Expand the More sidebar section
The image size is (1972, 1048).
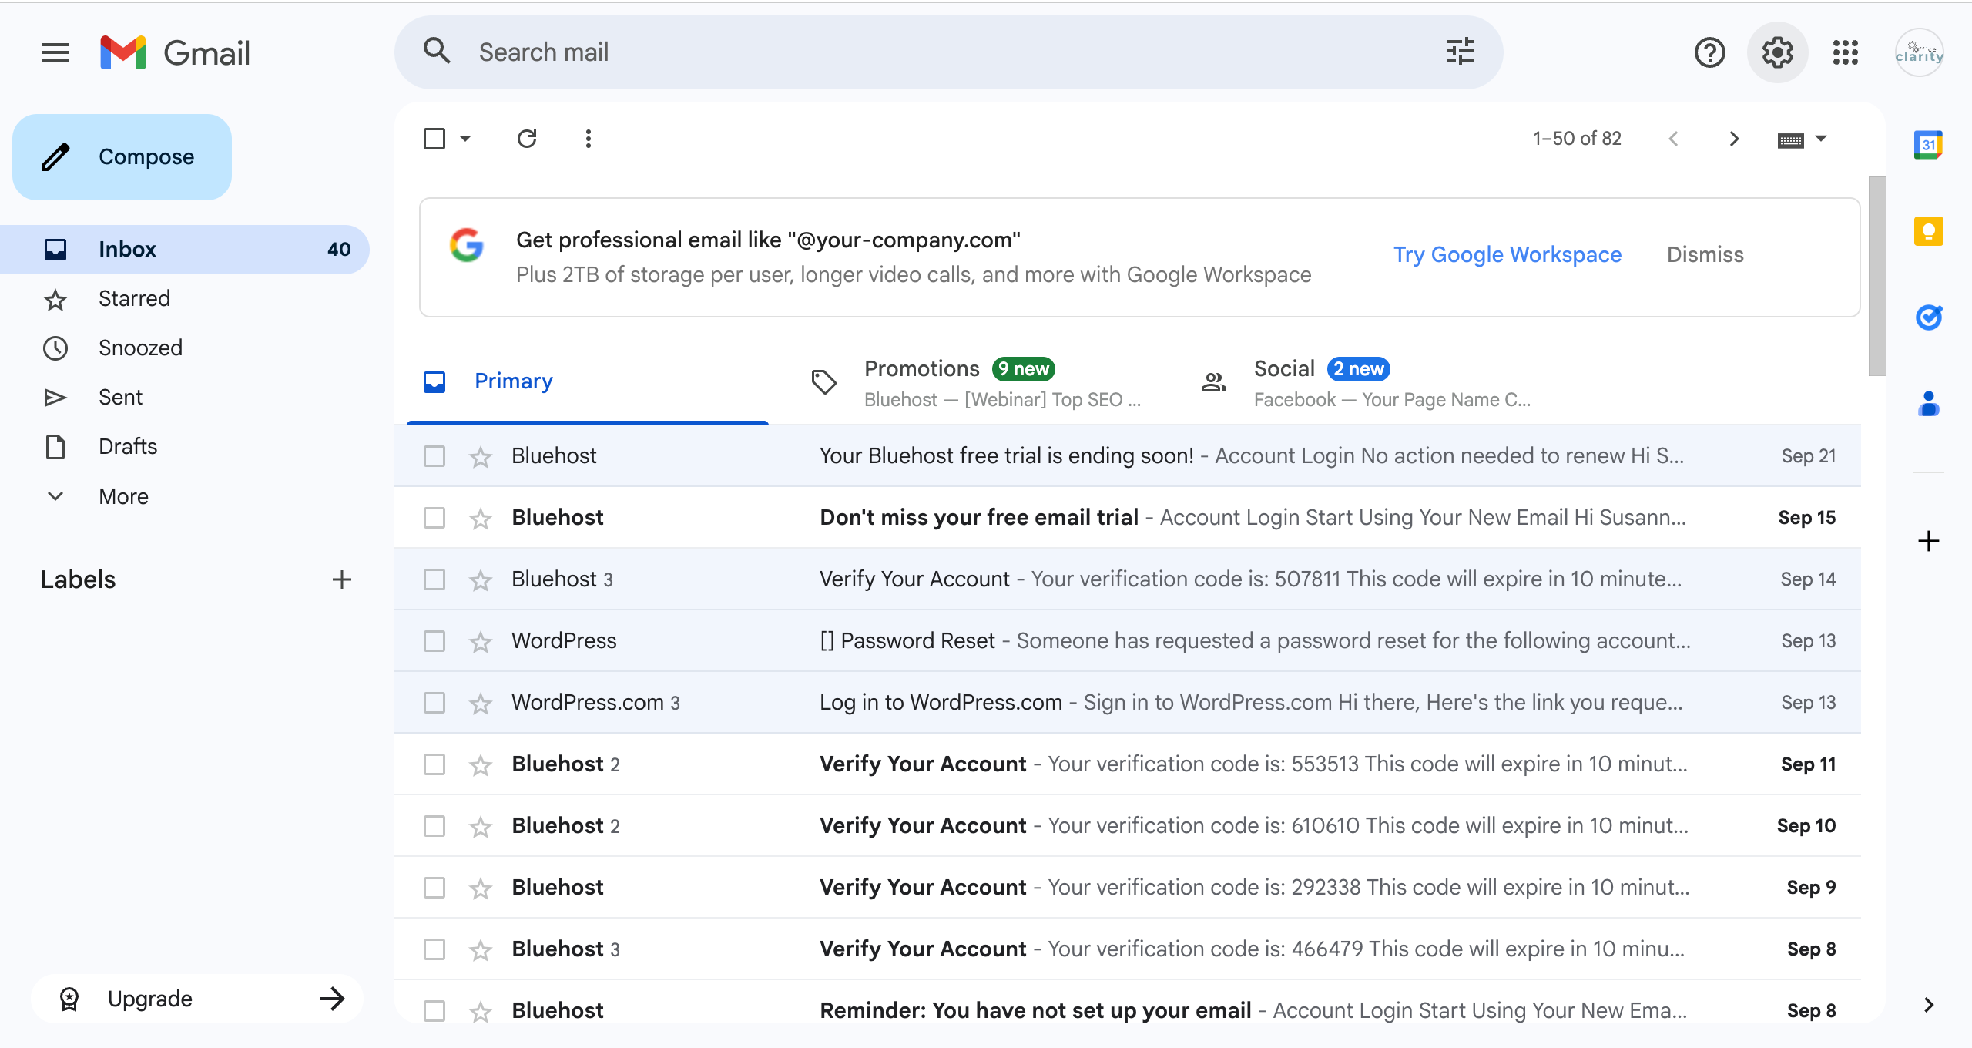123,496
